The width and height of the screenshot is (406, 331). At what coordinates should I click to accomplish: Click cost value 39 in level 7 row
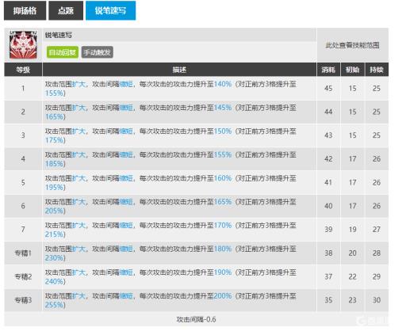click(328, 230)
